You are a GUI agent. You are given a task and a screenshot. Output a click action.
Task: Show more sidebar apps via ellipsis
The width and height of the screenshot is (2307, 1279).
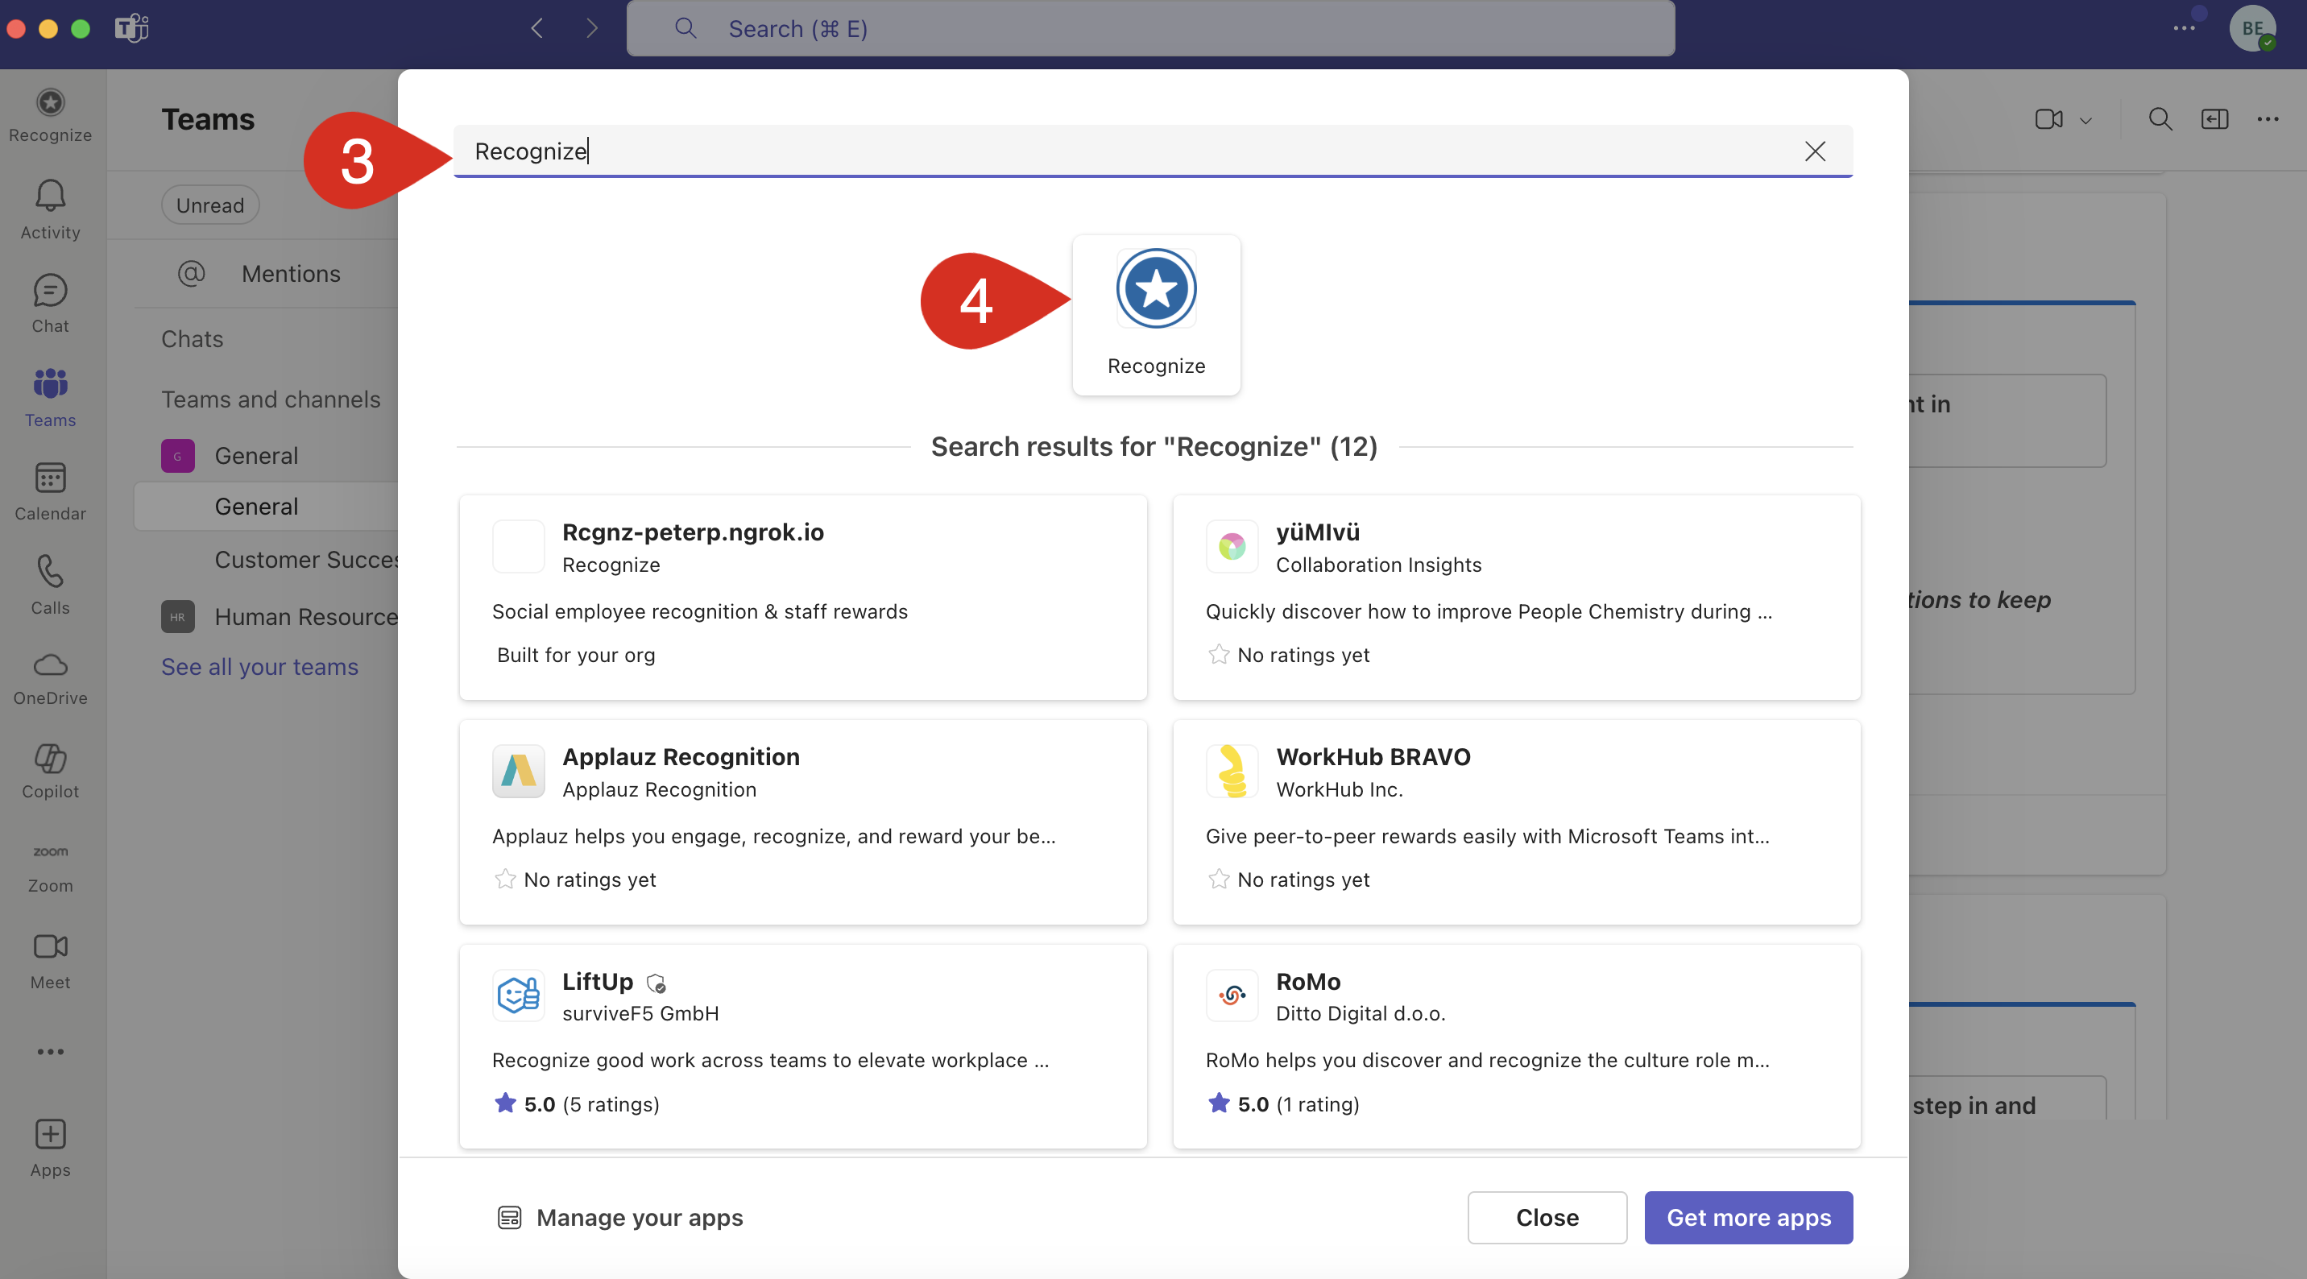click(50, 1050)
